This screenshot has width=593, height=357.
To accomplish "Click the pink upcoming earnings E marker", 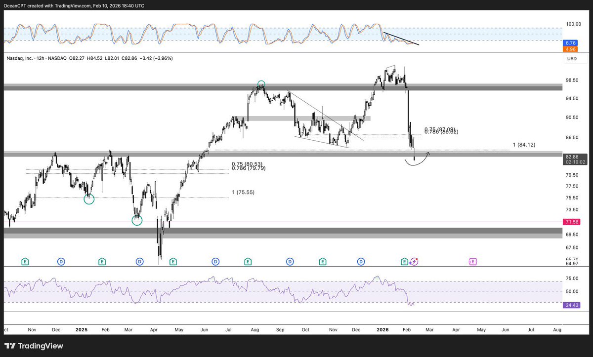I will (472, 261).
